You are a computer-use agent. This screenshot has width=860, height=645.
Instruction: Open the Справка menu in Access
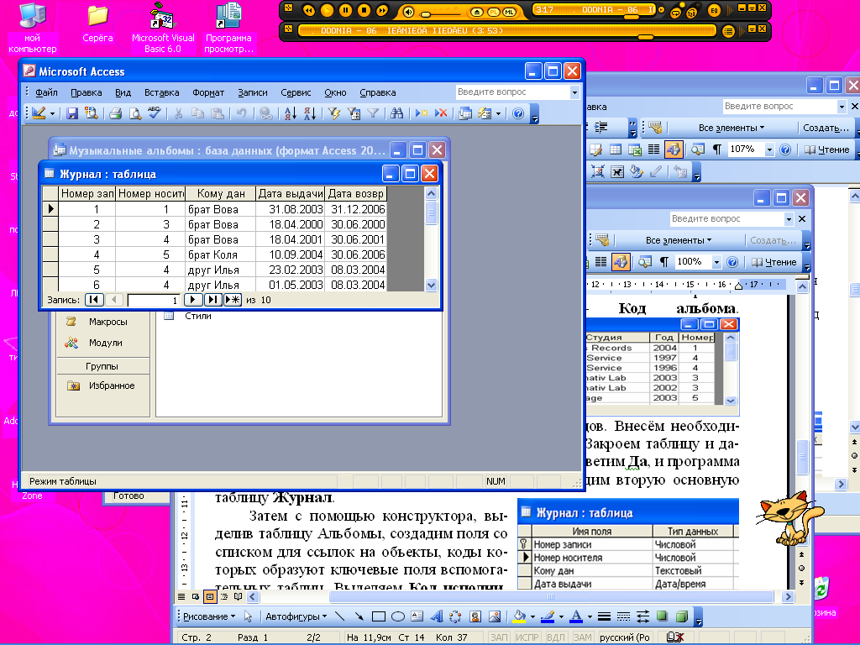pos(377,92)
